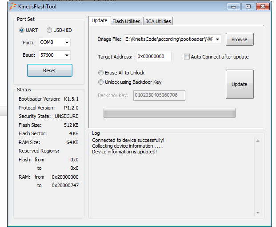Minimize the KinetisFlashTool window

tap(233, 7)
